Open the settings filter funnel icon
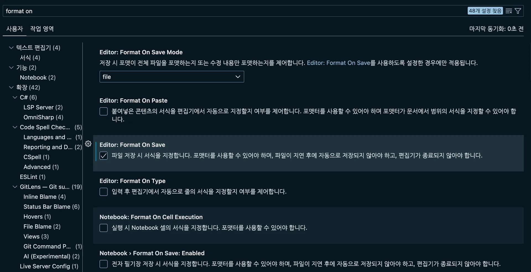The width and height of the screenshot is (531, 272). click(518, 11)
